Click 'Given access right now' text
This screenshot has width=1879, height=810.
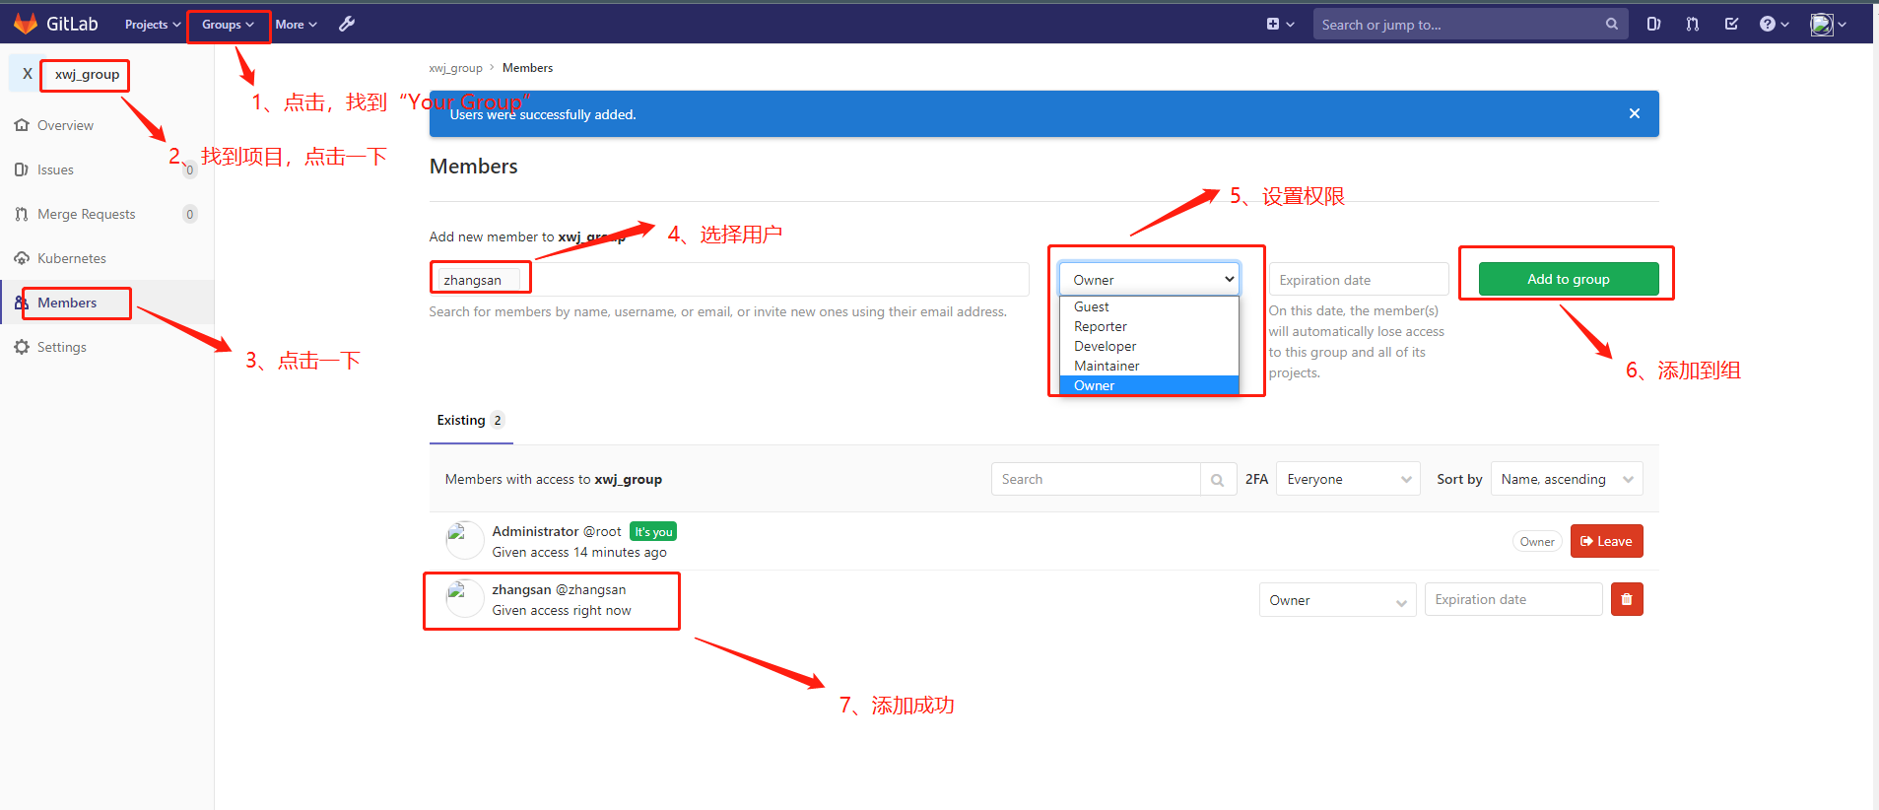(562, 611)
